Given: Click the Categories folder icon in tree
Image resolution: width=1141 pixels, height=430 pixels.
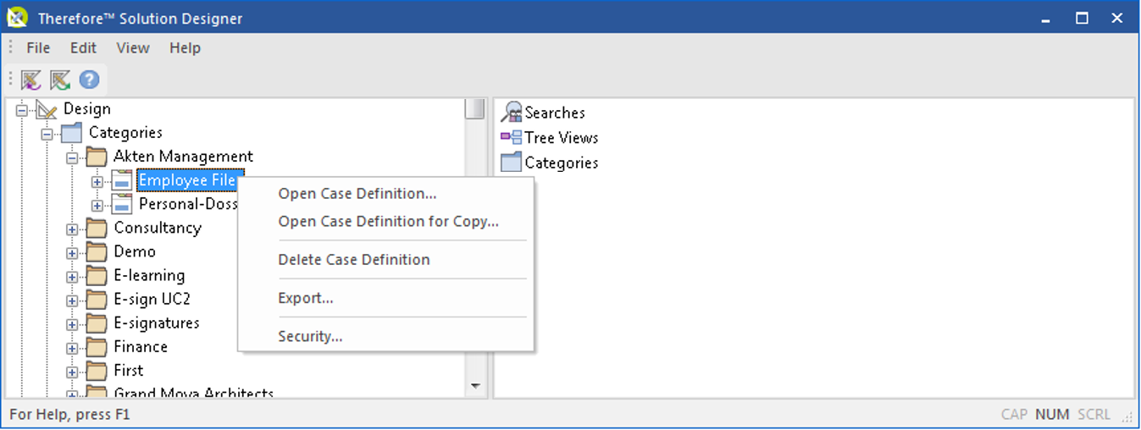Looking at the screenshot, I should click(x=72, y=133).
